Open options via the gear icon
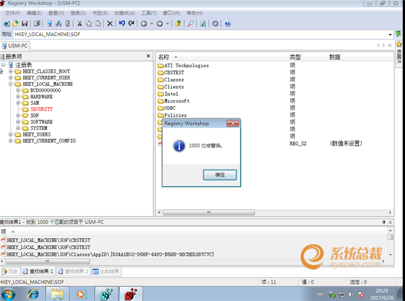The image size is (405, 301). pos(215,24)
